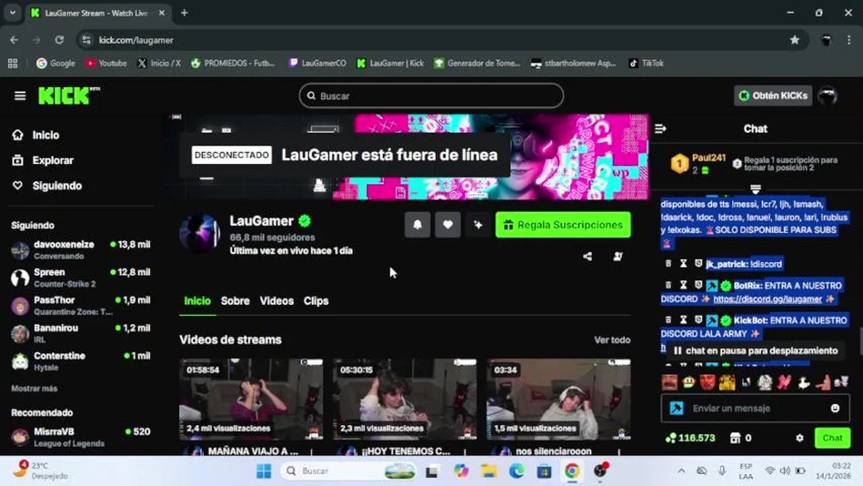This screenshot has width=863, height=486.
Task: Open the LauGamerCO bookmark
Action: pos(317,63)
